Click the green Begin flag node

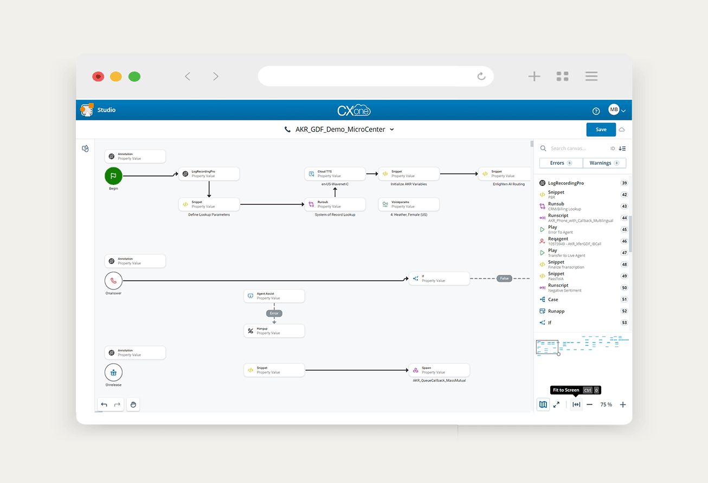(113, 176)
